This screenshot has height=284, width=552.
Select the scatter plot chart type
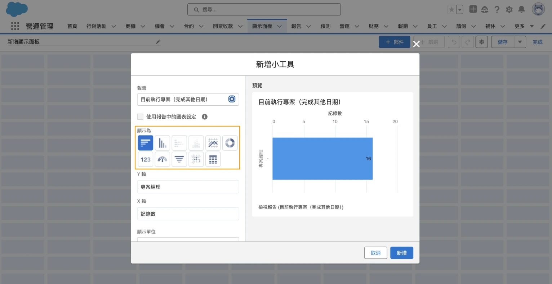pyautogui.click(x=196, y=160)
